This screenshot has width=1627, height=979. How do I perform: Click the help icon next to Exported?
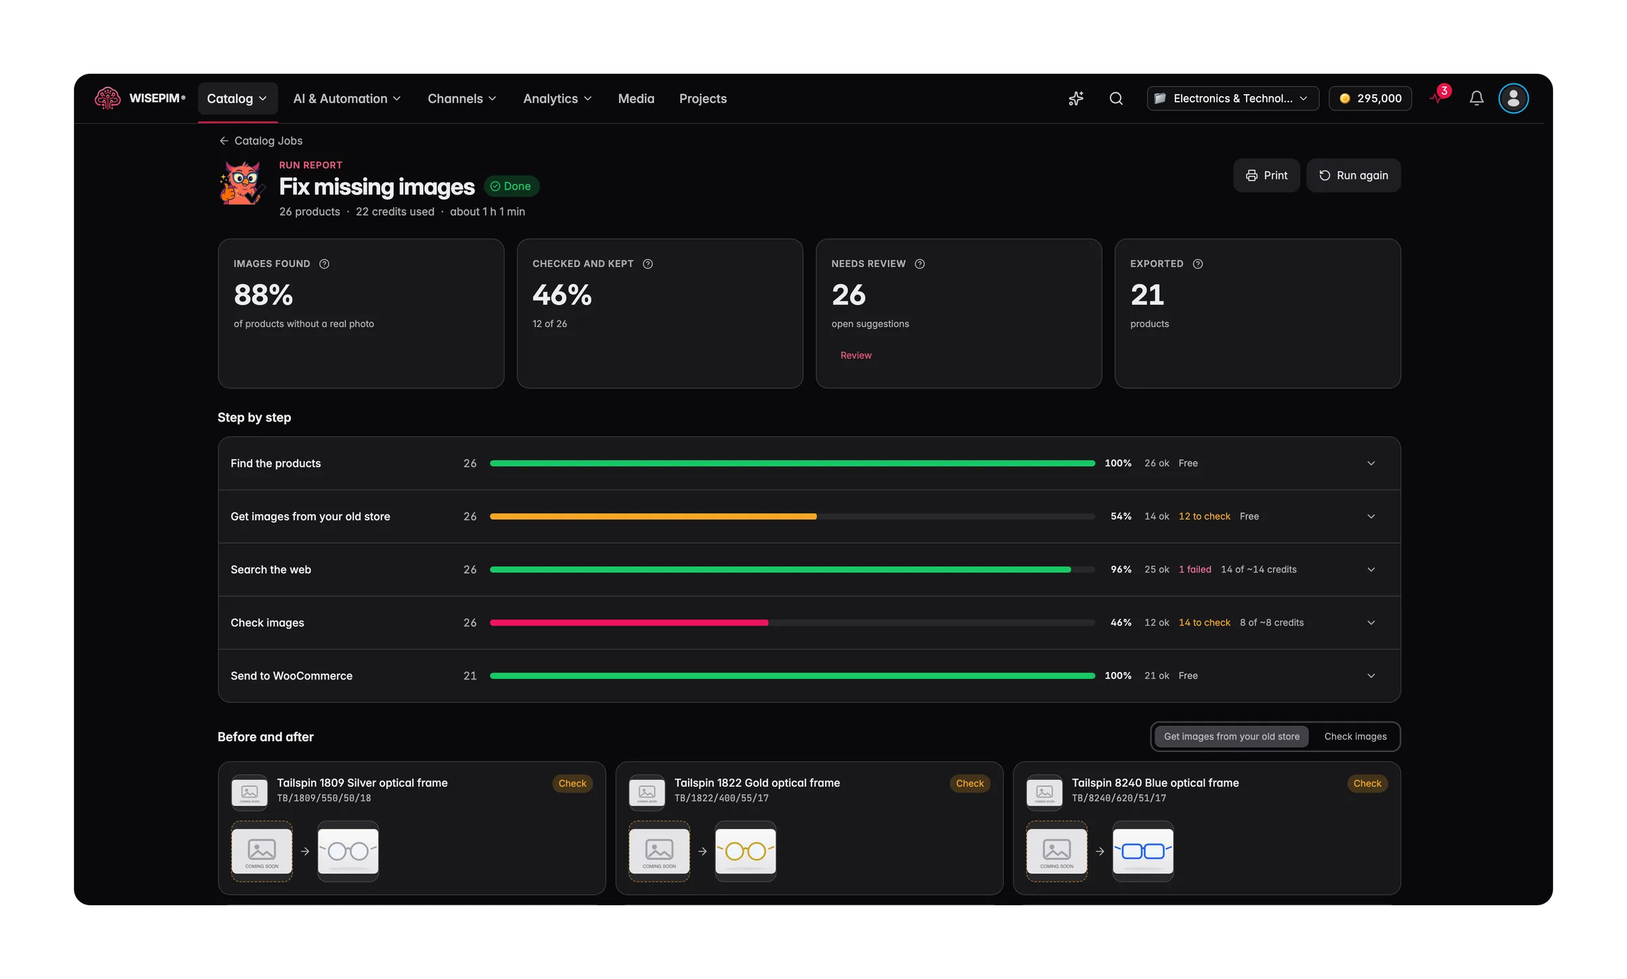[x=1198, y=264]
